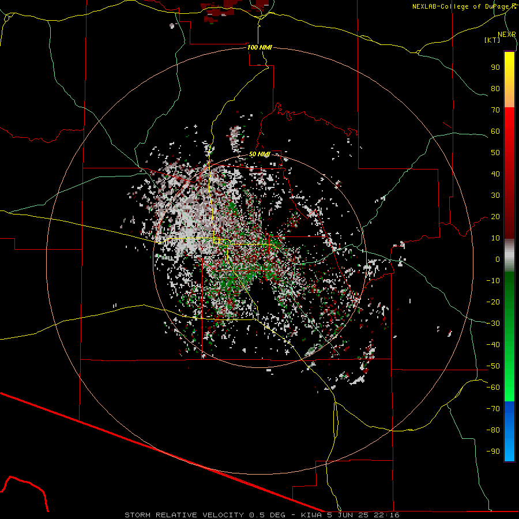Click the -20 value on the velocity scale
The width and height of the screenshot is (519, 519).
click(x=493, y=302)
